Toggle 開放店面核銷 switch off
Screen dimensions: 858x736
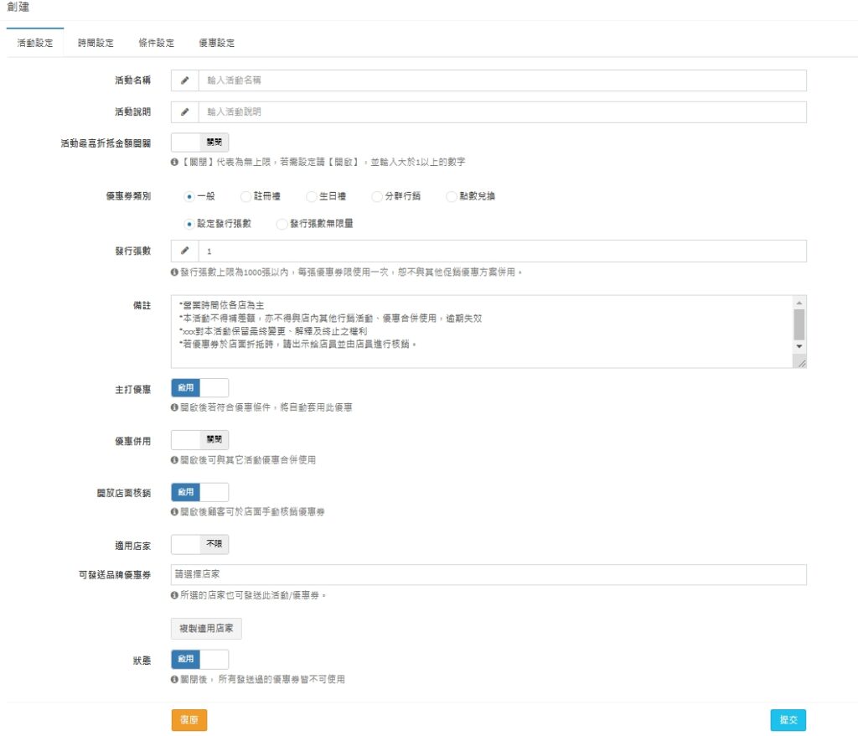[199, 492]
